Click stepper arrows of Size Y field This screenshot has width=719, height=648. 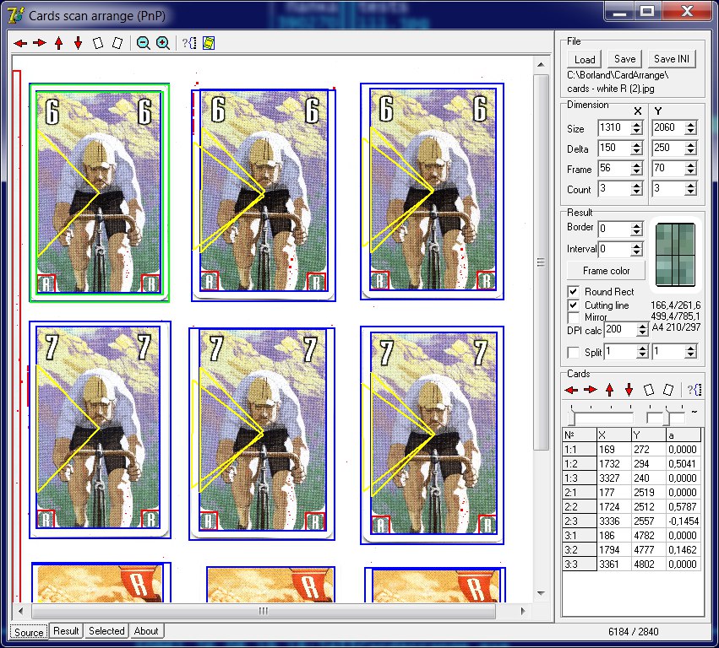(691, 127)
